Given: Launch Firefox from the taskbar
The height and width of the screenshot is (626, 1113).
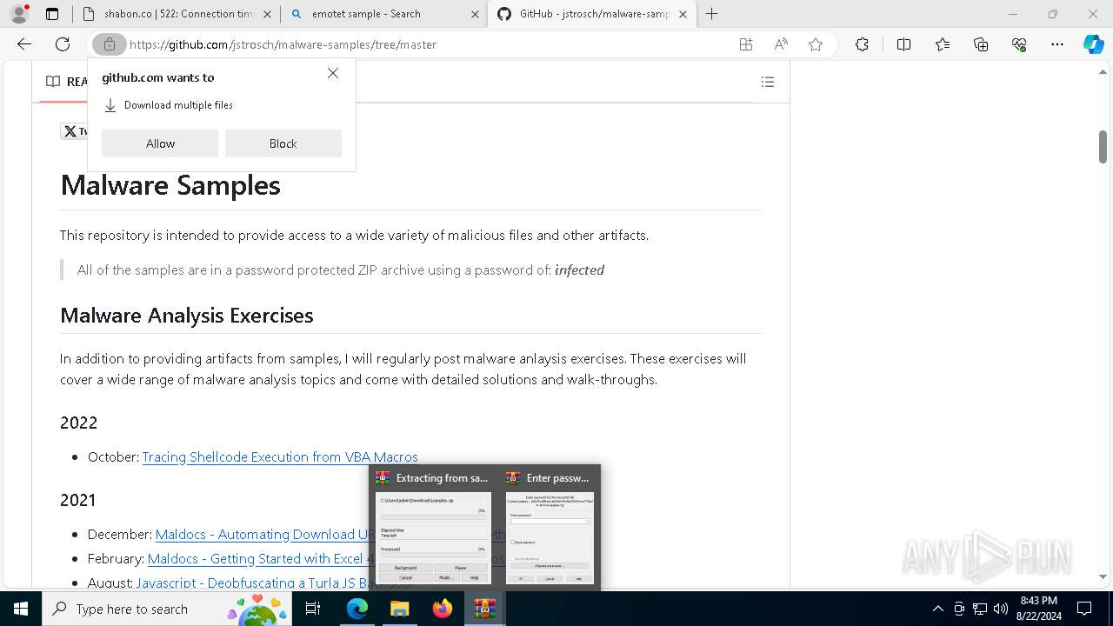Looking at the screenshot, I should (443, 609).
